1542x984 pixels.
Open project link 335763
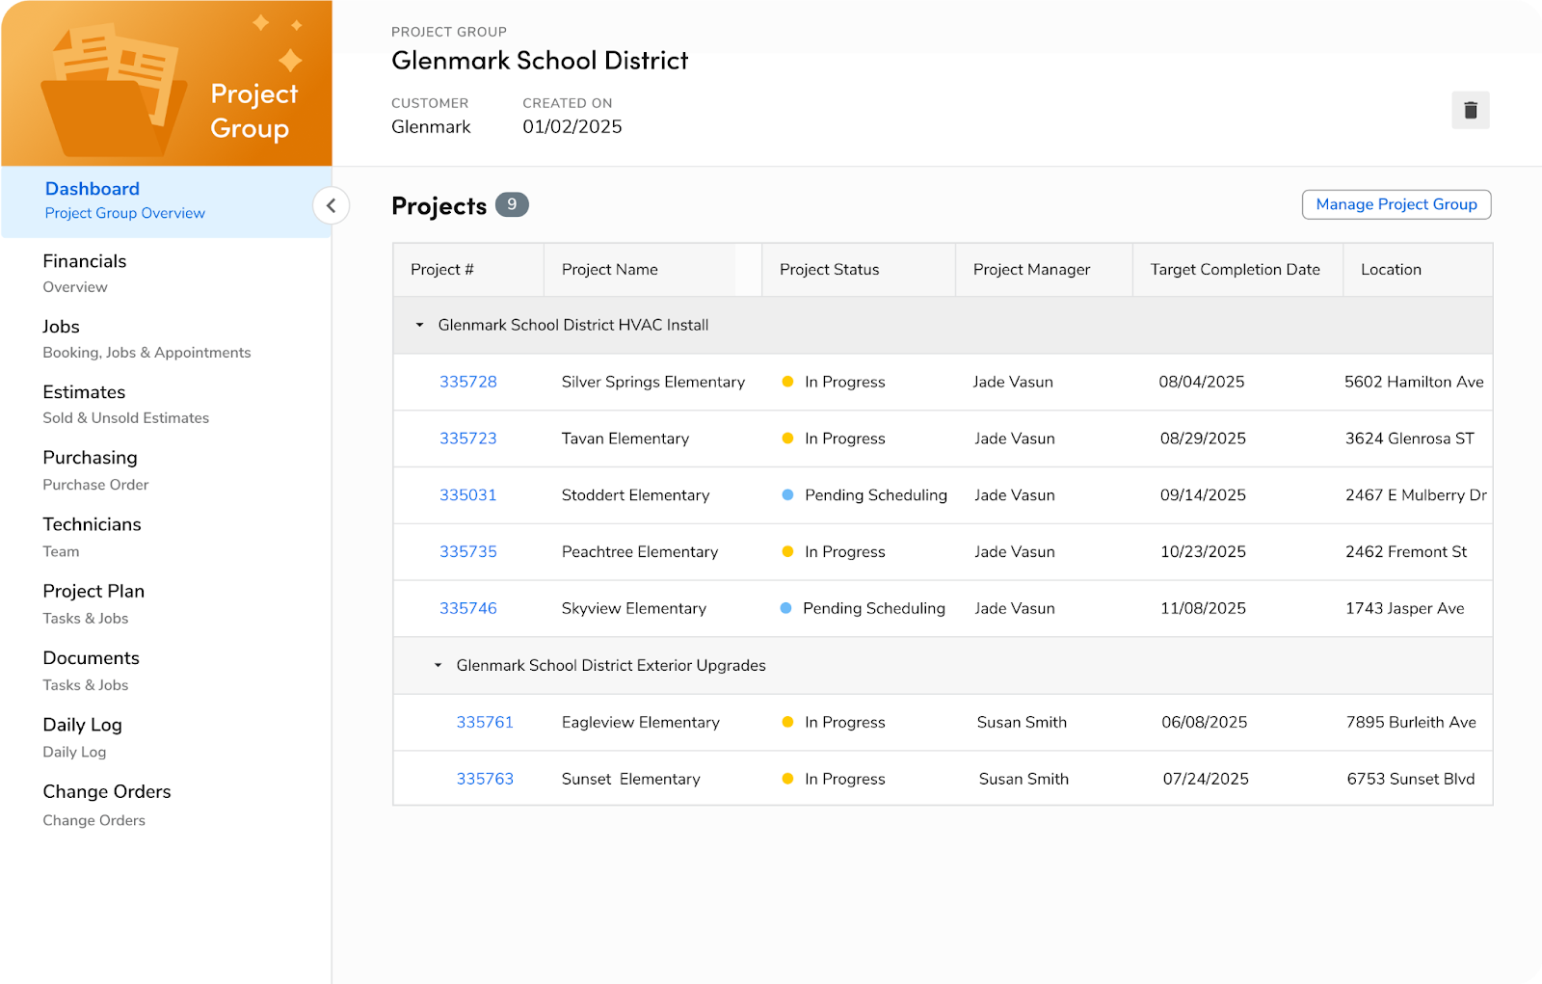pos(485,779)
